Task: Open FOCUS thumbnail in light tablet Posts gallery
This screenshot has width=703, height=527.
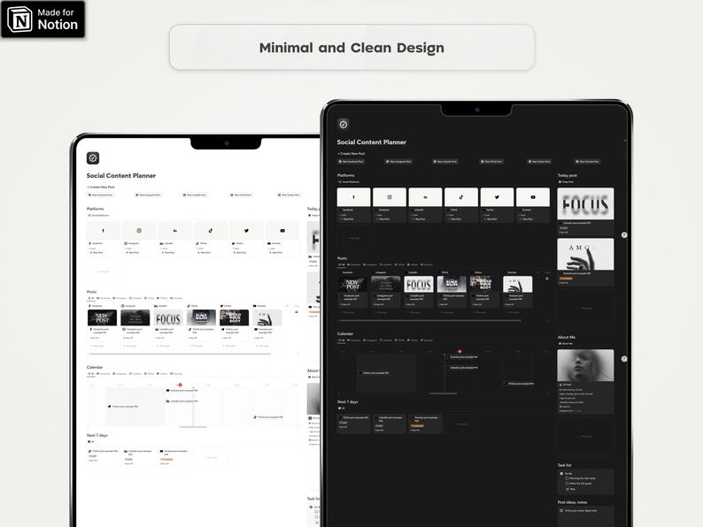Action: click(x=168, y=318)
